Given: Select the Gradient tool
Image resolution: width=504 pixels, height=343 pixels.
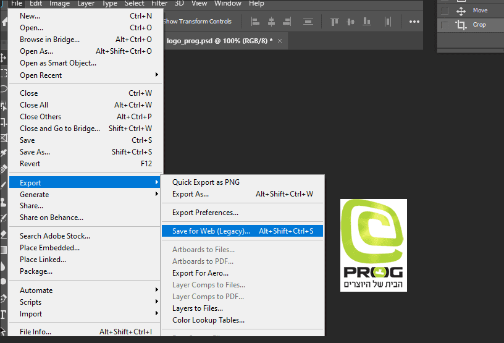Looking at the screenshot, I should tap(3, 250).
